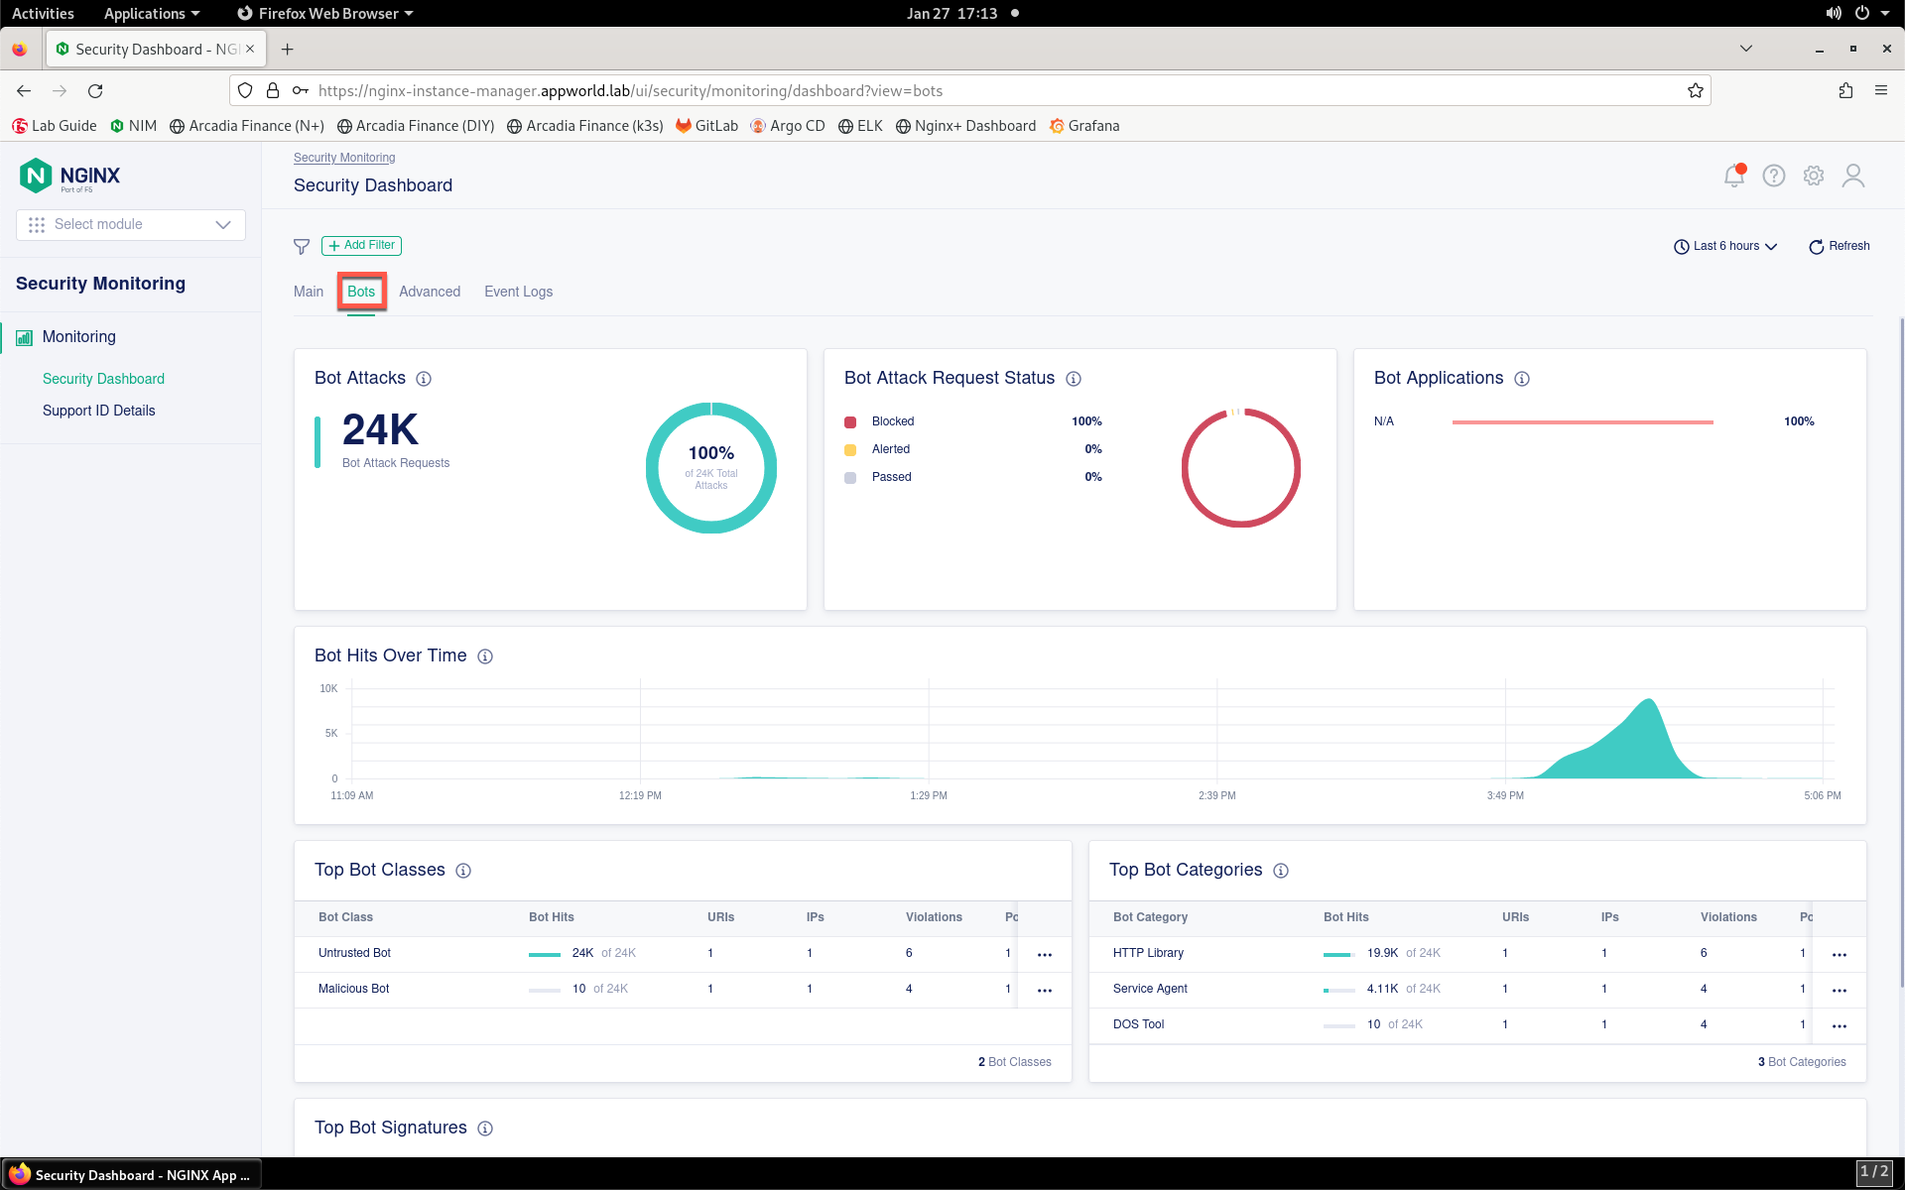Expand the Select module dropdown
Image resolution: width=1905 pixels, height=1190 pixels.
tap(131, 224)
